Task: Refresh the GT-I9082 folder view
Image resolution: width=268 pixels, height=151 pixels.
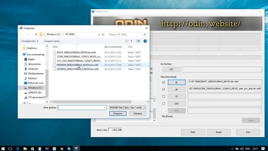Action: tap(103, 34)
